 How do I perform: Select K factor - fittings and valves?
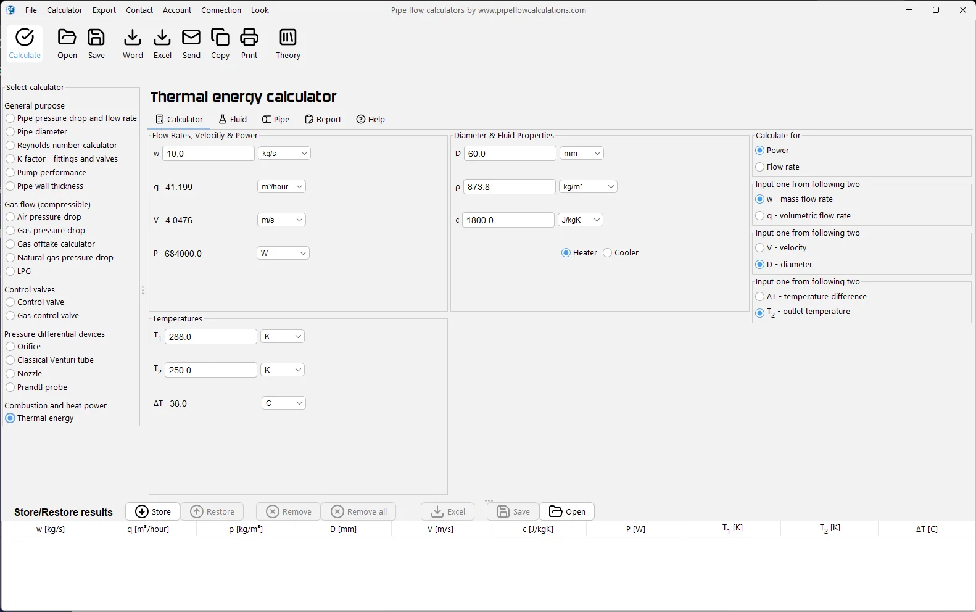coord(62,159)
